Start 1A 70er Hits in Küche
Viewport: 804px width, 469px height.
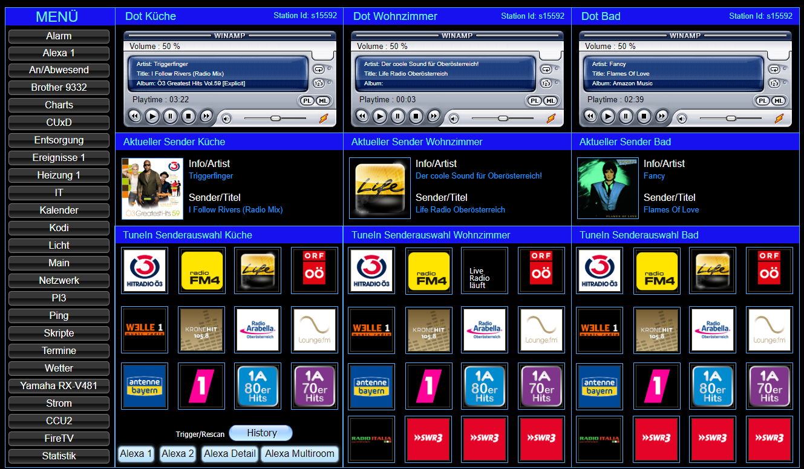[x=315, y=386]
